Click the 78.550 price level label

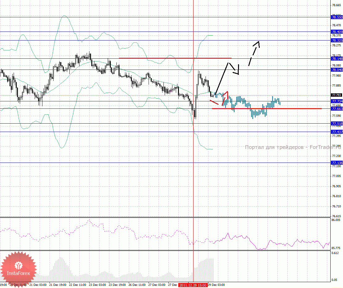point(337,18)
